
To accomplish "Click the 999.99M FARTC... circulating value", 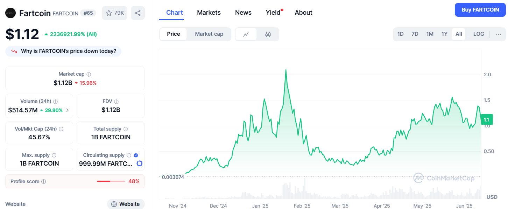I will click(x=106, y=163).
